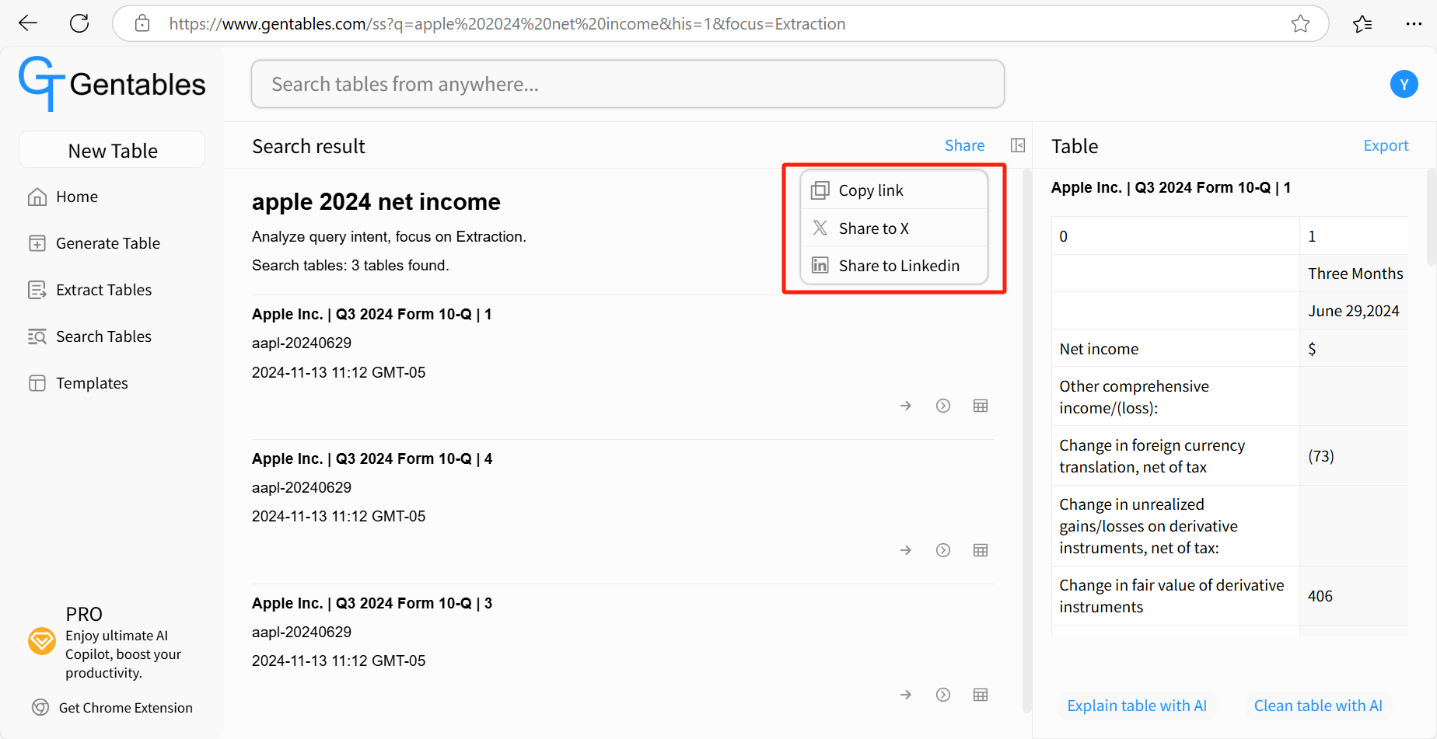
Task: Open result Apple Inc. Q3 2024 Form 10-Q | 1
Action: (372, 314)
